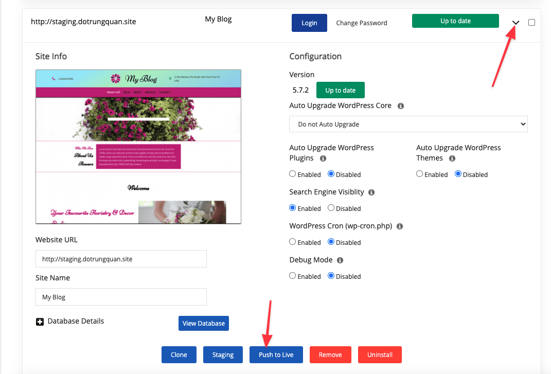551x374 pixels.
Task: Click the info icon next to WordPress Cron
Action: coord(400,226)
